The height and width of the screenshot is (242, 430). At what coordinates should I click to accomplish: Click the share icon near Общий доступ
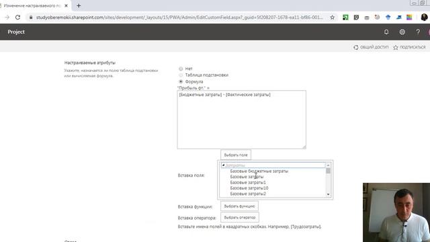tap(355, 47)
